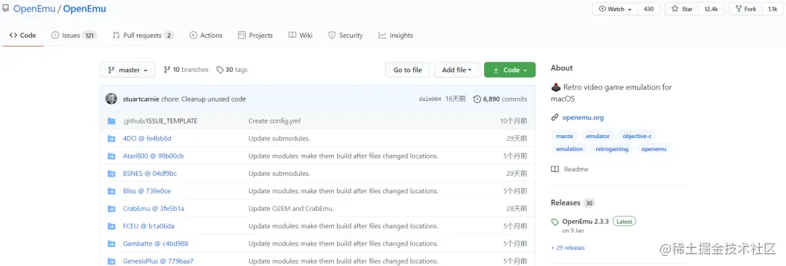Select the retrogaming topic tag

click(x=612, y=149)
